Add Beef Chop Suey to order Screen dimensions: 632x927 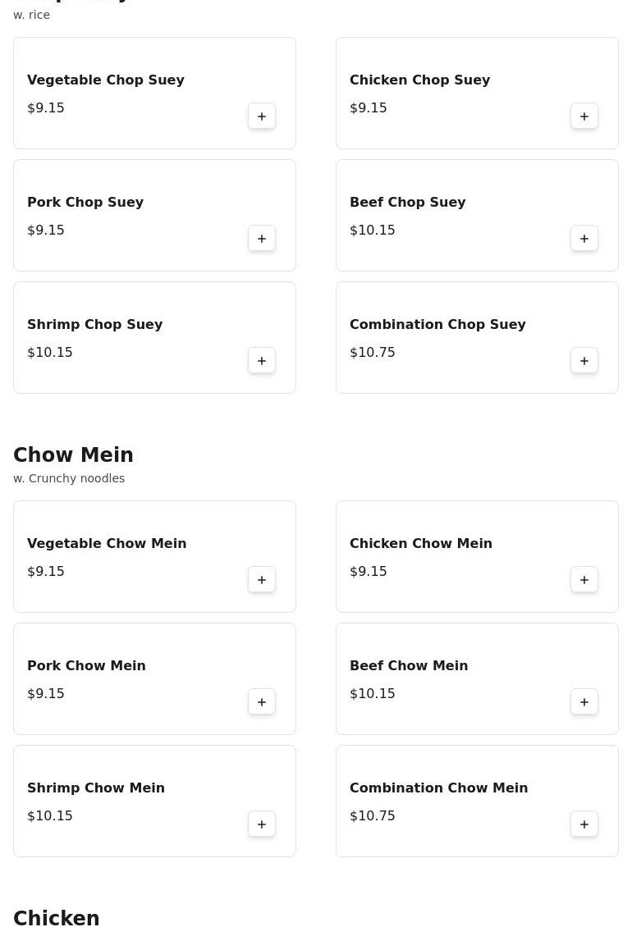[584, 239]
